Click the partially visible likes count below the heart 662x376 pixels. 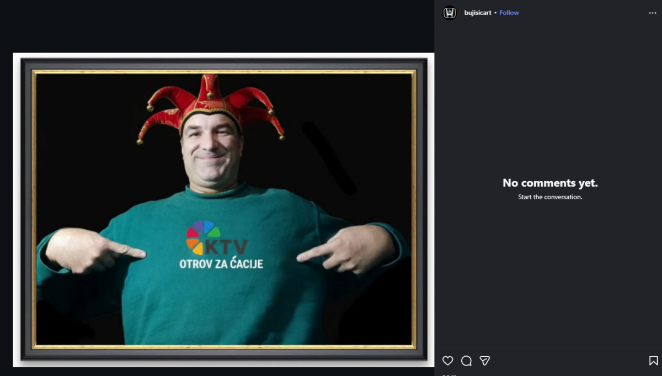pos(450,374)
